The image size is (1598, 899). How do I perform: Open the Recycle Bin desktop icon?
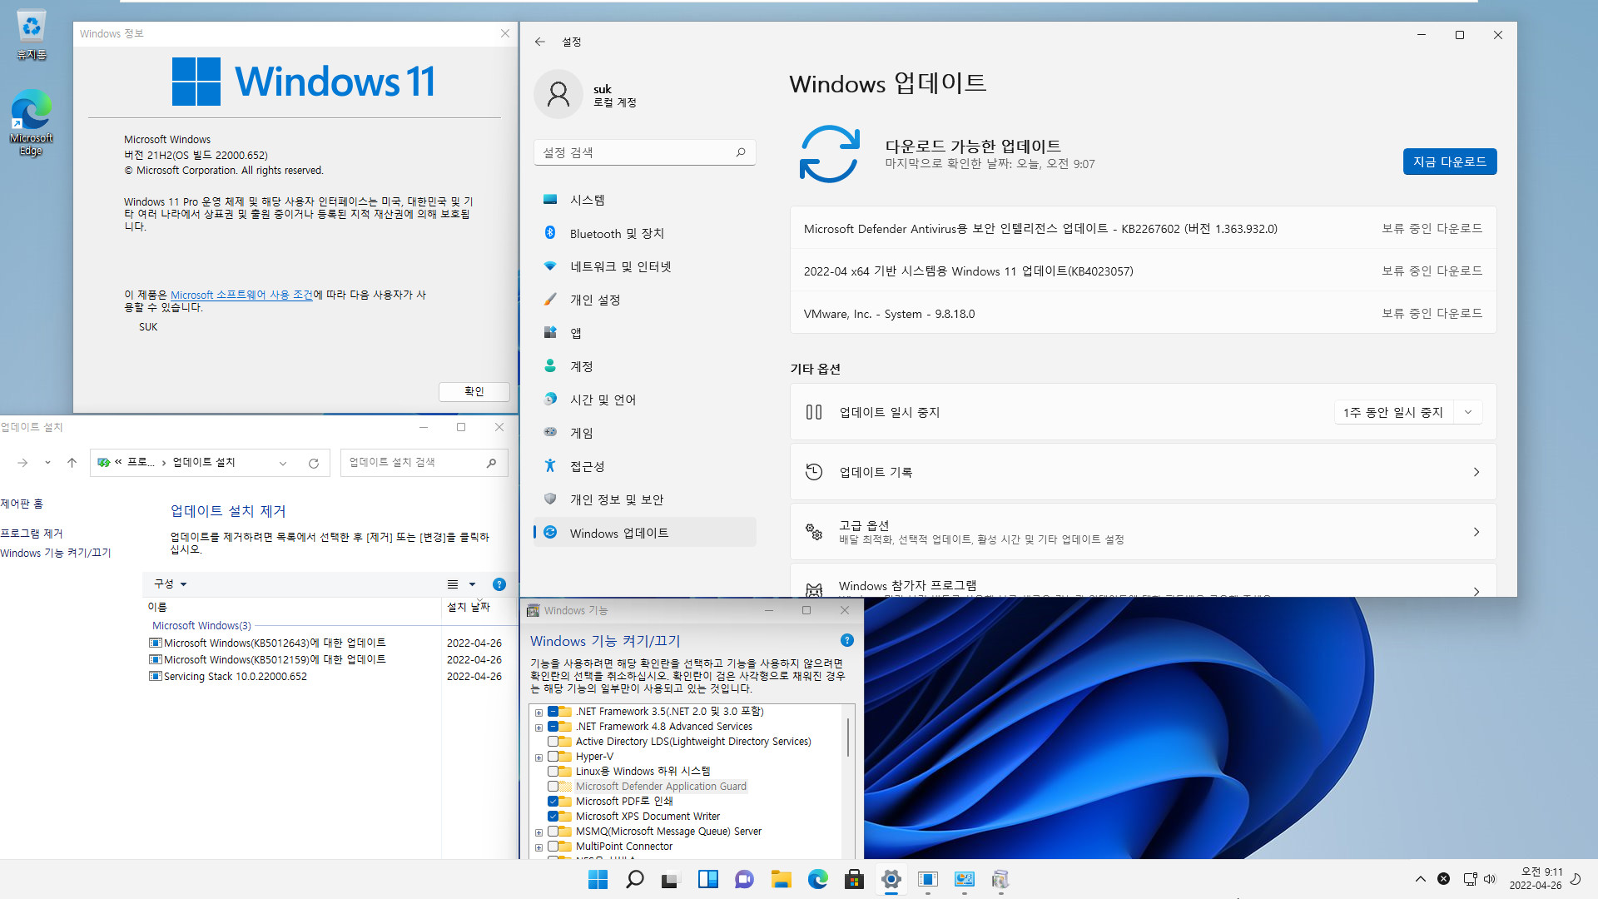coord(31,35)
